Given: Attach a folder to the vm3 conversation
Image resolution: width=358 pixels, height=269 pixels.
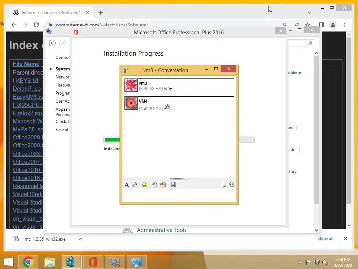Looking at the screenshot, I should (x=163, y=185).
